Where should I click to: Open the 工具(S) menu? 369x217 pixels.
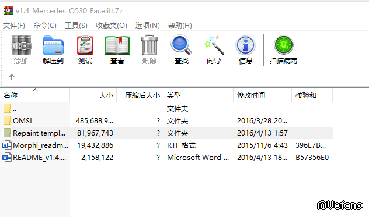click(x=76, y=26)
